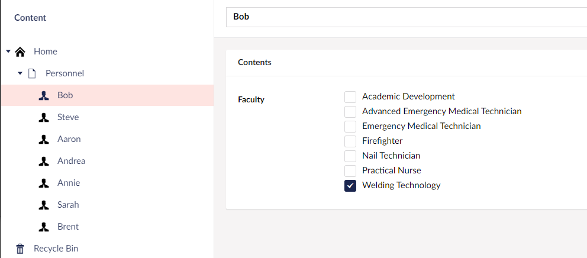The width and height of the screenshot is (587, 258).
Task: Click the Bob name input field
Action: point(407,17)
